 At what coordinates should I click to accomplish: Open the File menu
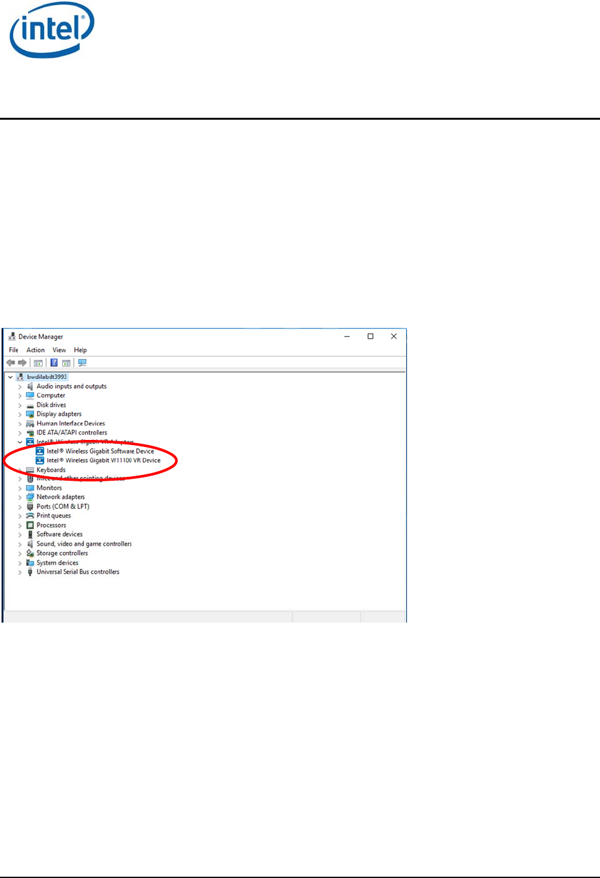13,350
